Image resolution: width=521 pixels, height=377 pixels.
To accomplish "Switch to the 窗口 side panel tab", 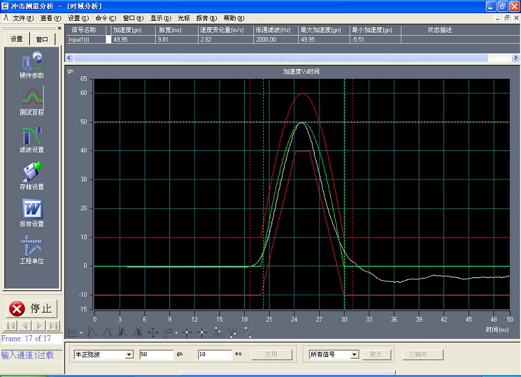I will pyautogui.click(x=42, y=39).
